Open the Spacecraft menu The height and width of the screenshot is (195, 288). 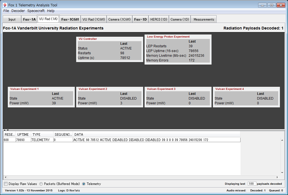[x=36, y=11]
